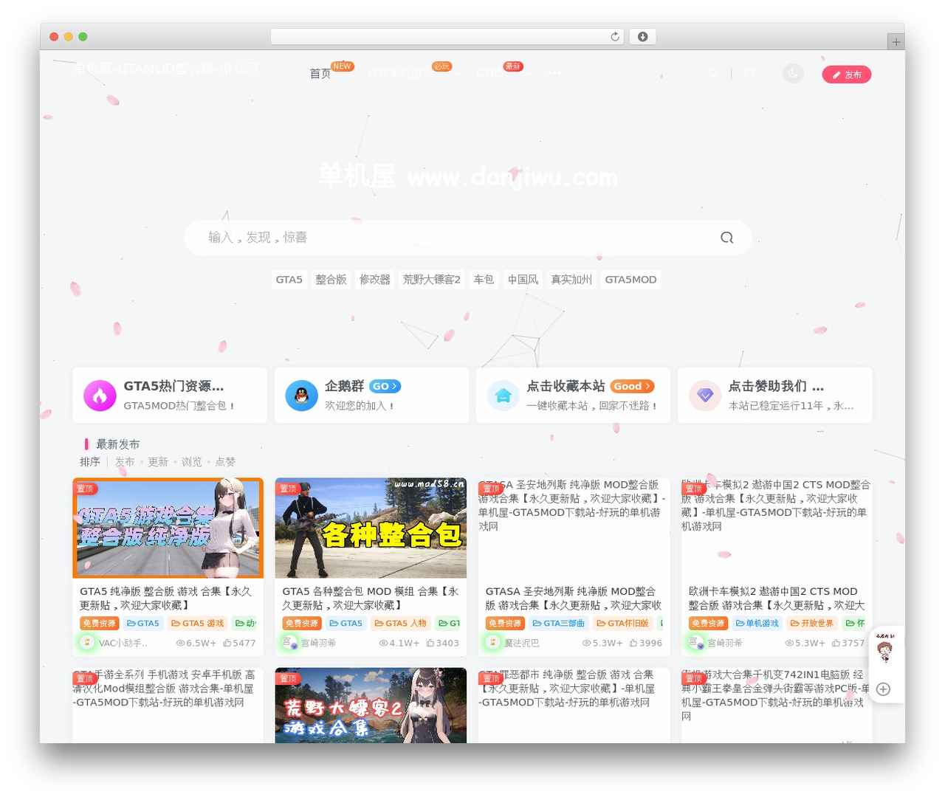This screenshot has height=800, width=945.
Task: Sort posts by 发布
Action: [125, 462]
